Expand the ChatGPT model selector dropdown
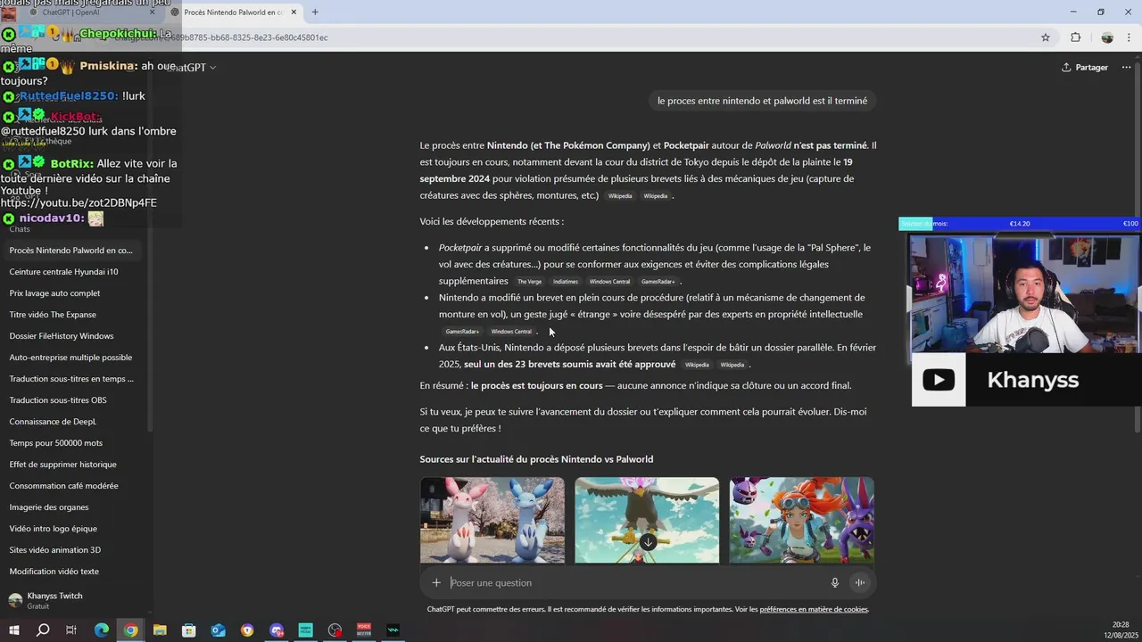This screenshot has height=642, width=1142. 190,68
